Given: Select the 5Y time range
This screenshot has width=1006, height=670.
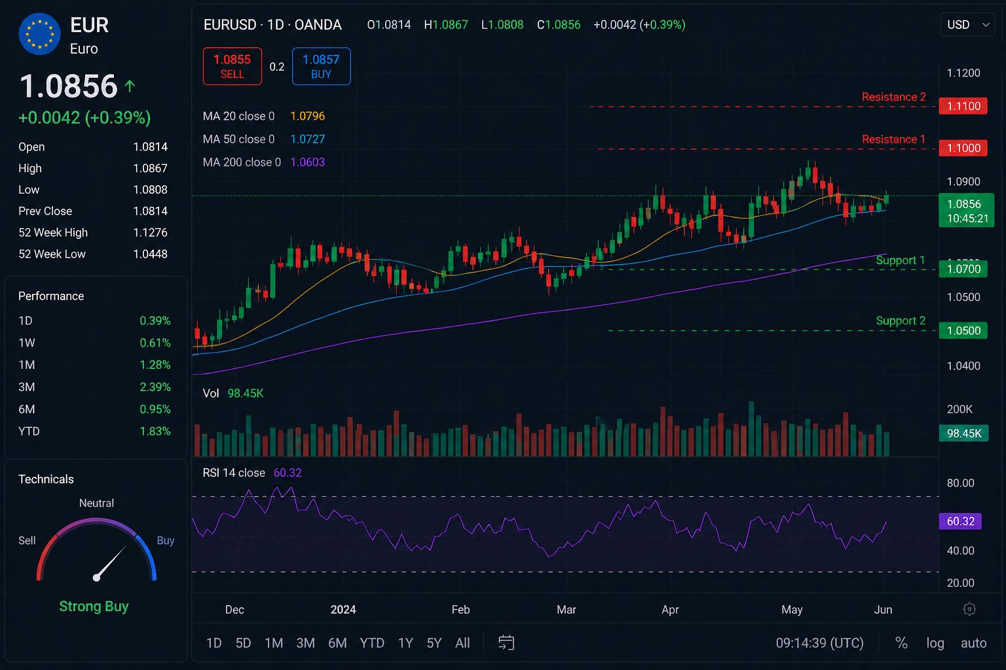Looking at the screenshot, I should click(434, 643).
